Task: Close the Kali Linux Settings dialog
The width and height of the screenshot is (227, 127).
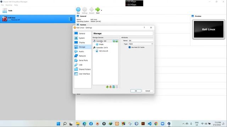Action: pos(151,28)
